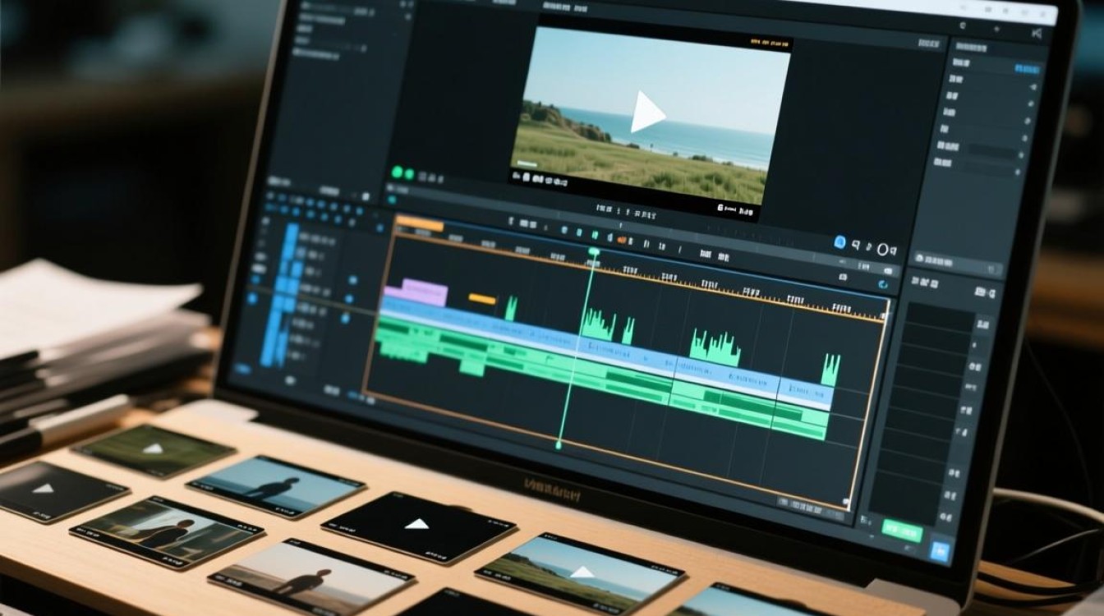Click the blue refresh icon below the timeline toolbar

(883, 285)
